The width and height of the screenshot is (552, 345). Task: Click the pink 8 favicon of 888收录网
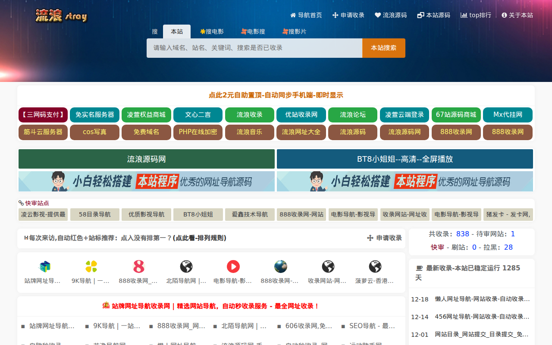[138, 267]
